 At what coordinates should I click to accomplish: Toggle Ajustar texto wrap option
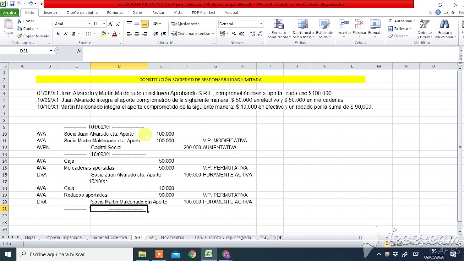coord(185,24)
